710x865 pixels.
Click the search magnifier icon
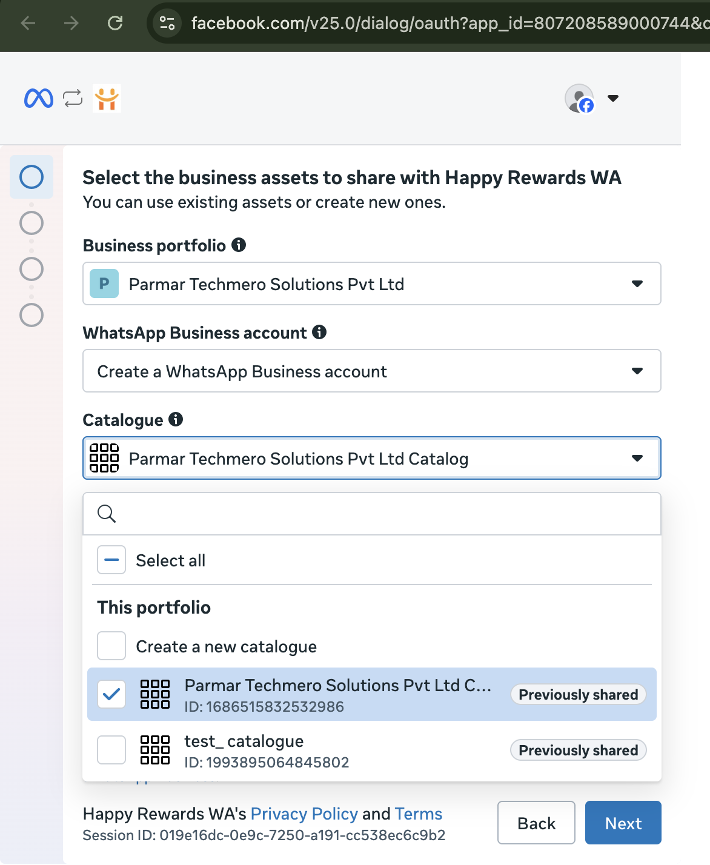tap(107, 514)
